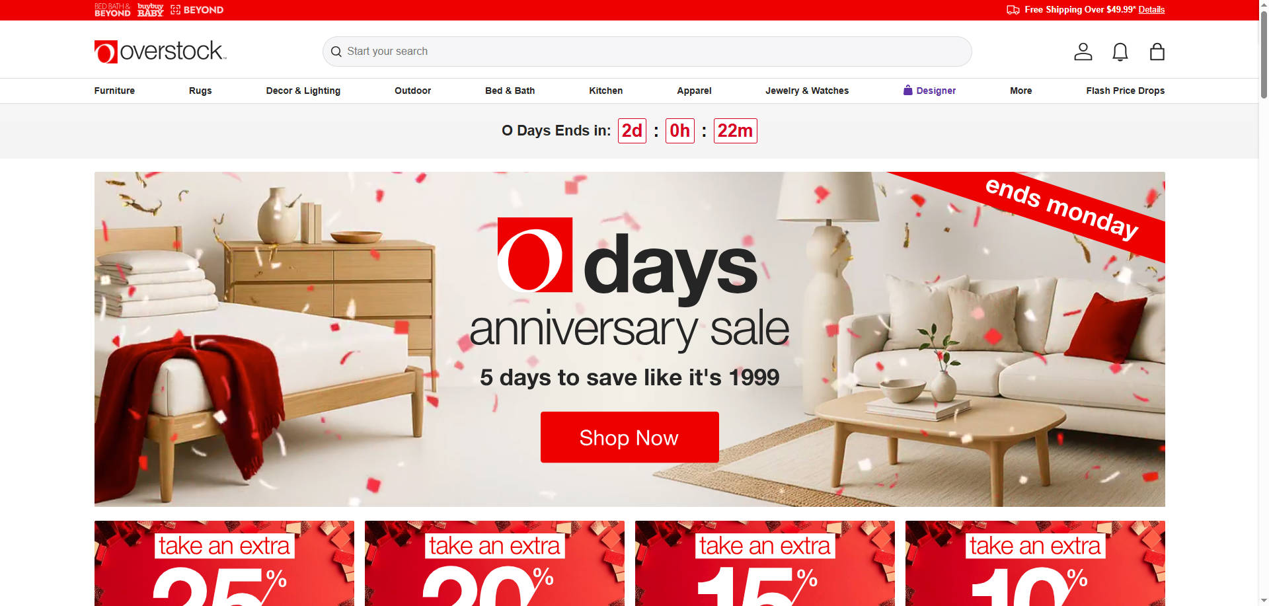Open the Furniture menu
This screenshot has height=606, width=1269.
pyautogui.click(x=114, y=91)
